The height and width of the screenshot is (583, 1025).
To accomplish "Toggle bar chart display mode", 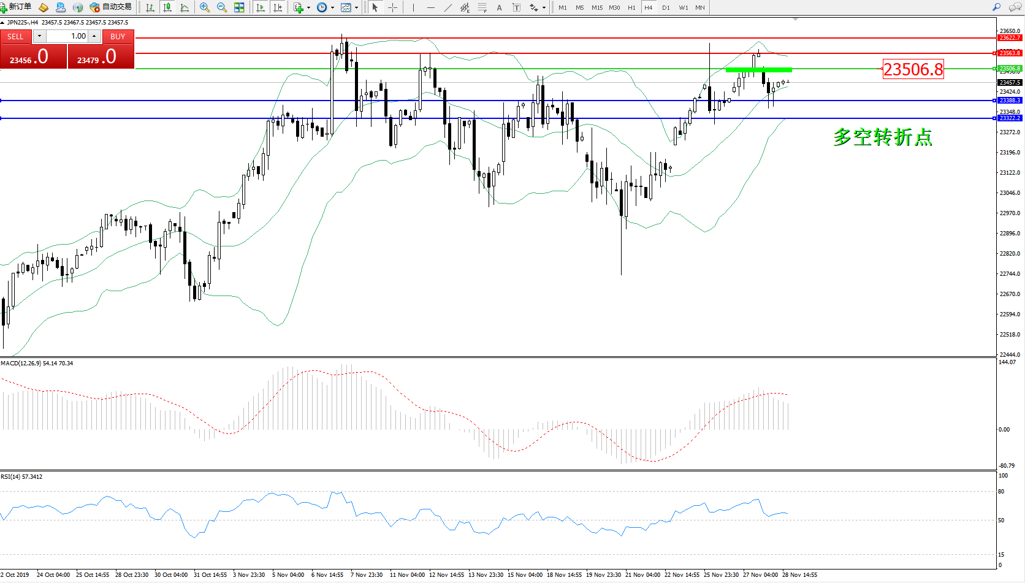I will pyautogui.click(x=150, y=7).
